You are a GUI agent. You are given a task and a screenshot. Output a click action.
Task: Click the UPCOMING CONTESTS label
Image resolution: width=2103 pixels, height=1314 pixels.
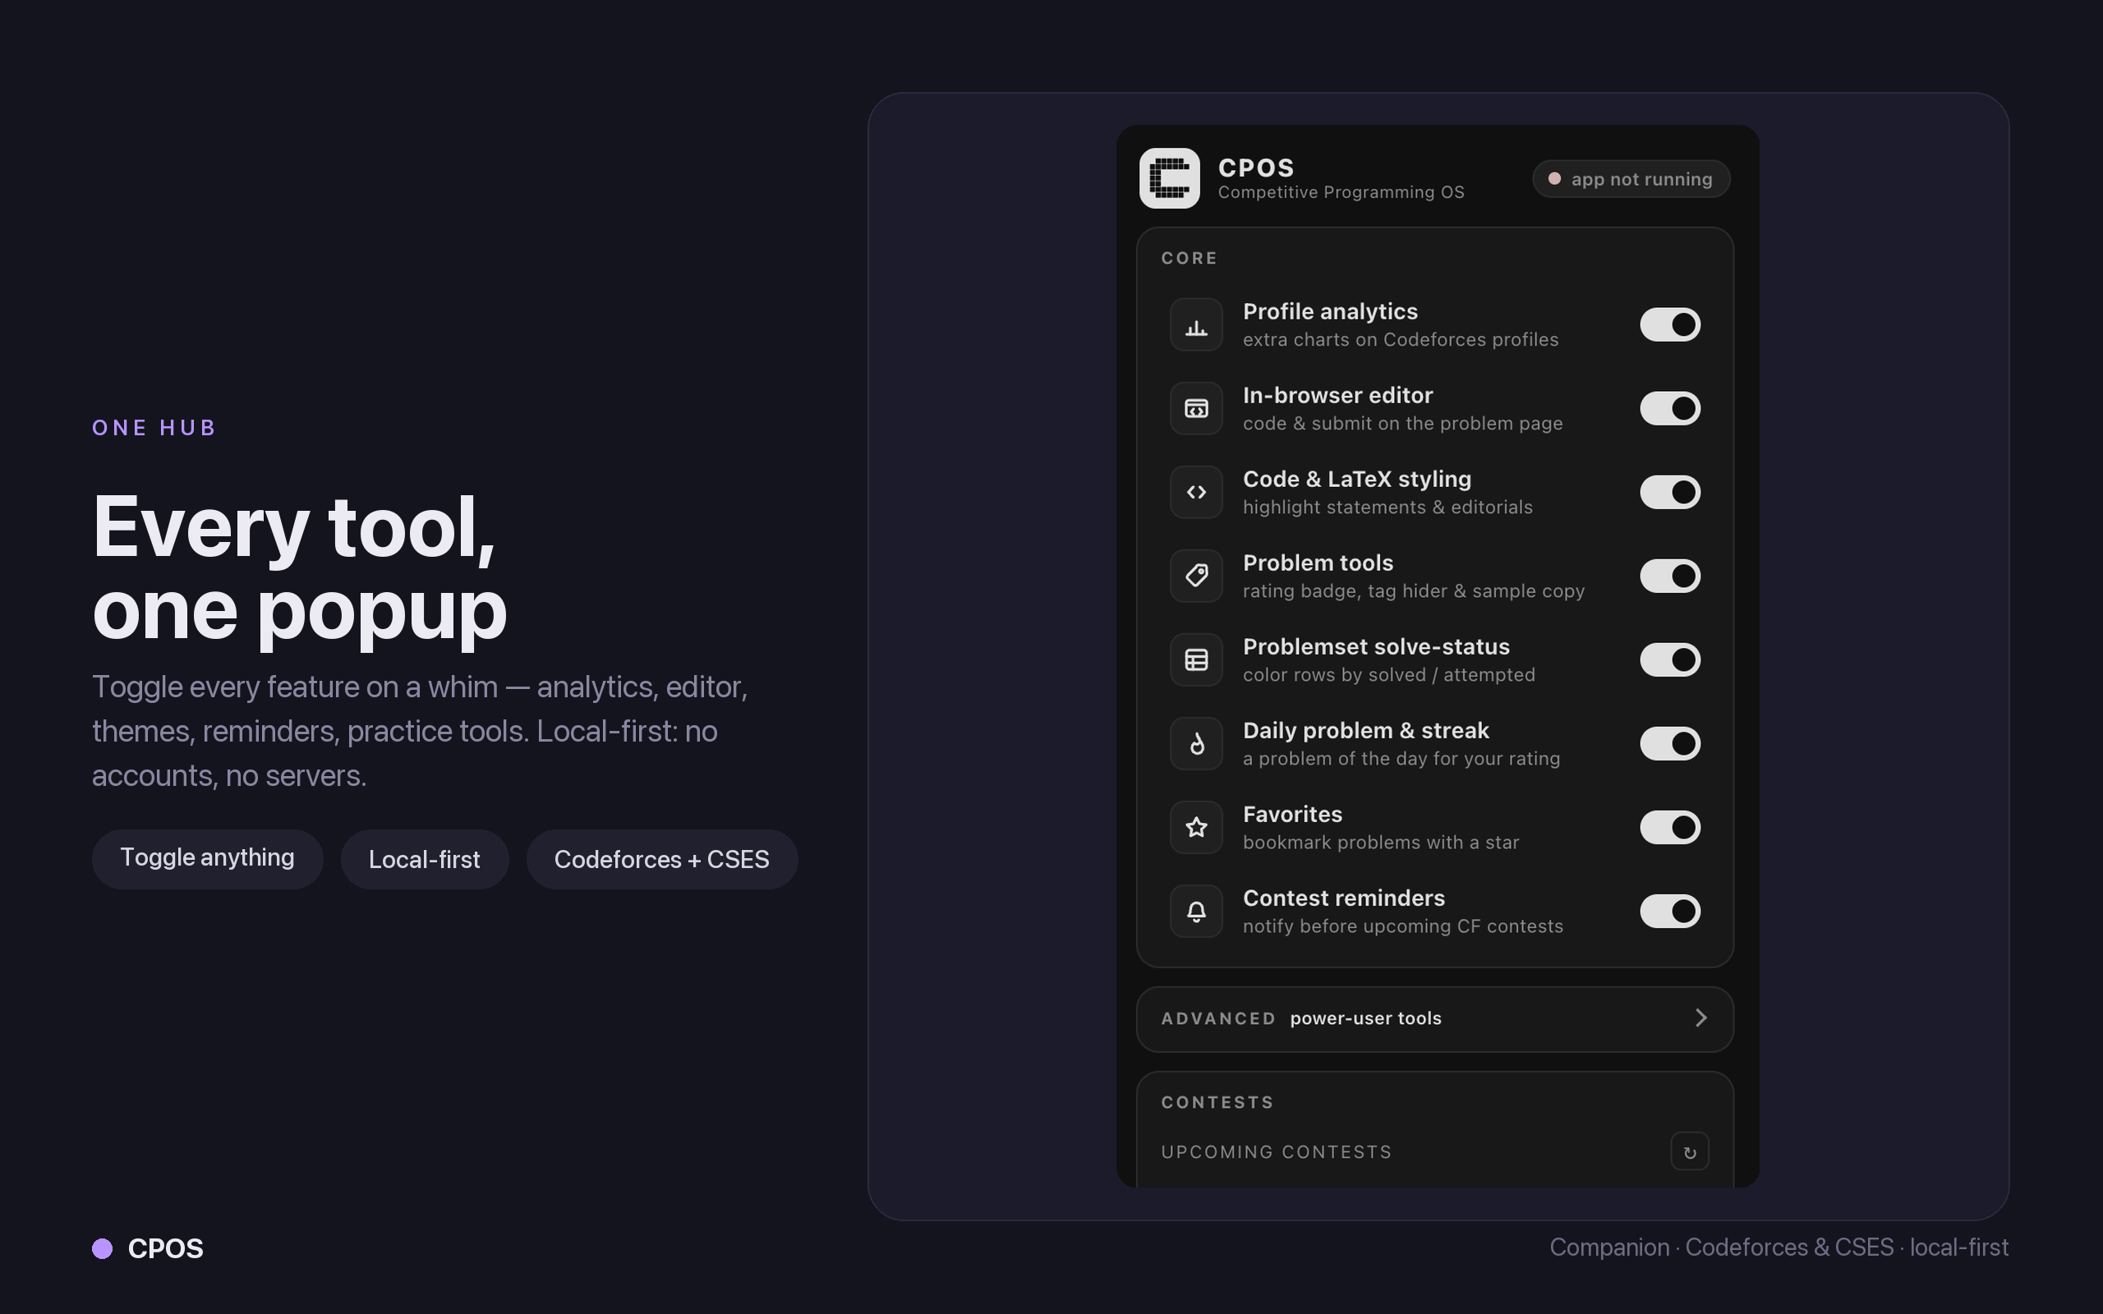point(1277,1151)
